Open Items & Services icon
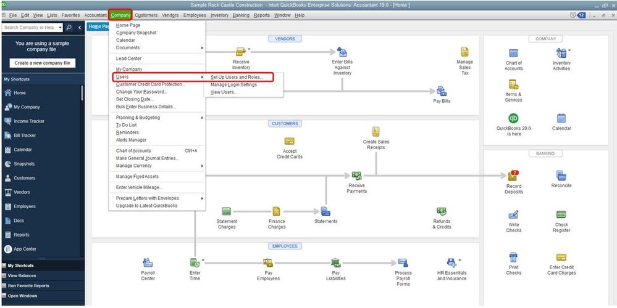 [513, 84]
